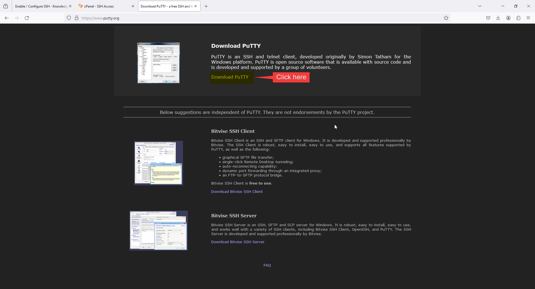This screenshot has height=289, width=535.
Task: Bookmark this page with the star icon
Action: 446,18
